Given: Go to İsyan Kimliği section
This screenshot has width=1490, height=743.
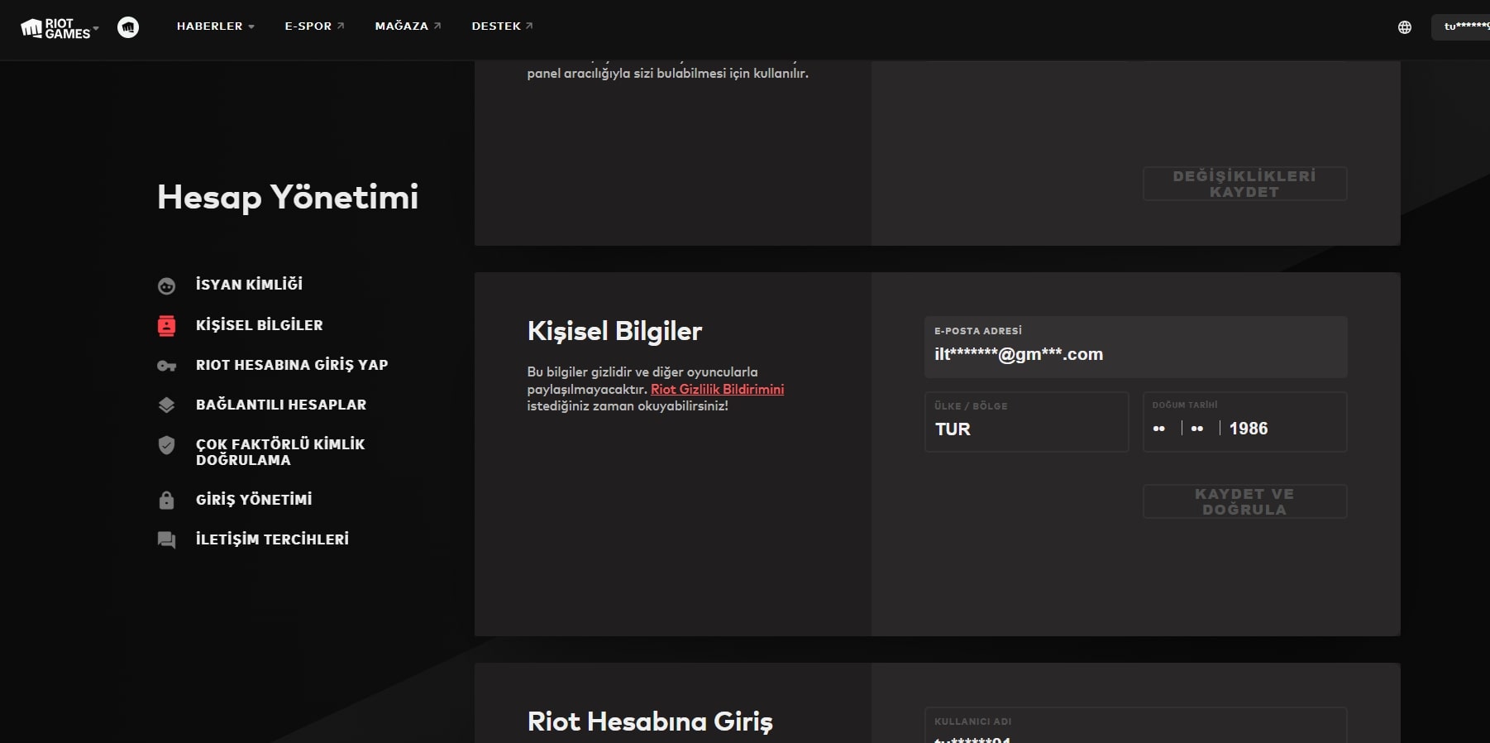Looking at the screenshot, I should click(249, 285).
